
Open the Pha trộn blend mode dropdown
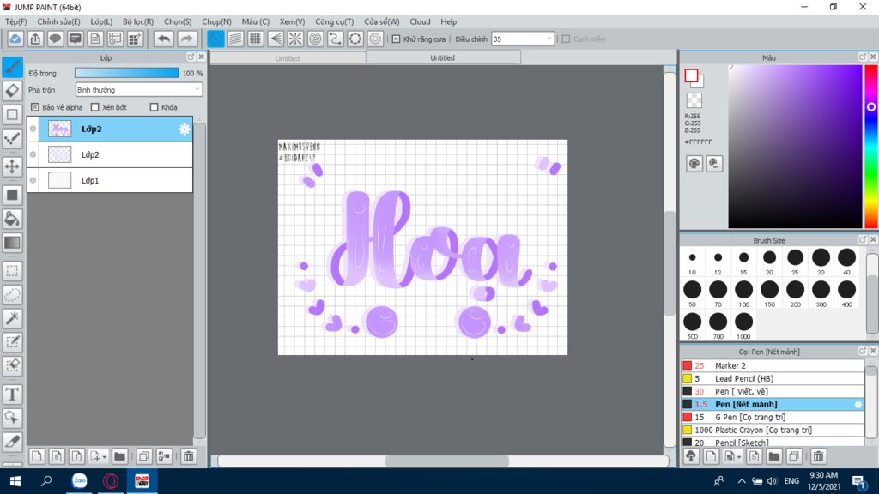pyautogui.click(x=138, y=89)
